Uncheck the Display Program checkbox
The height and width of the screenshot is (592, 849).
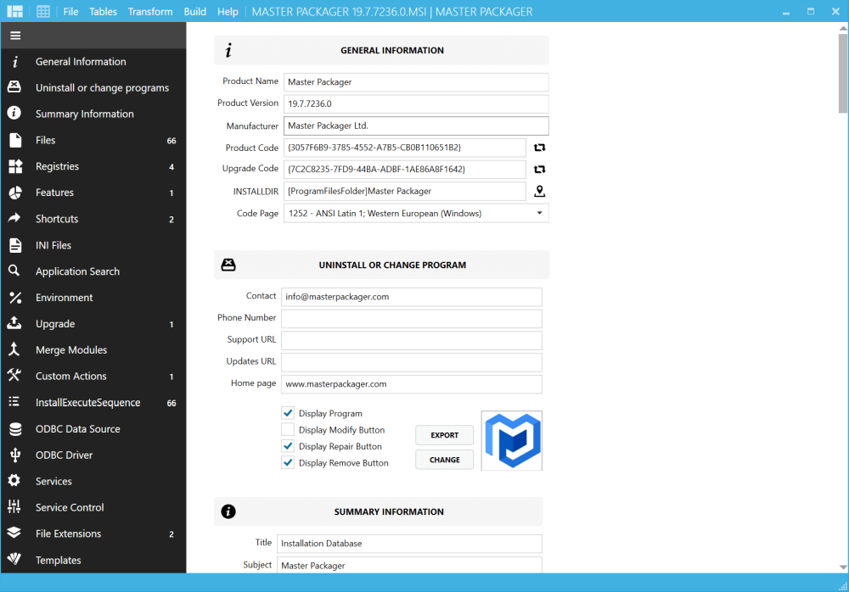[x=288, y=413]
